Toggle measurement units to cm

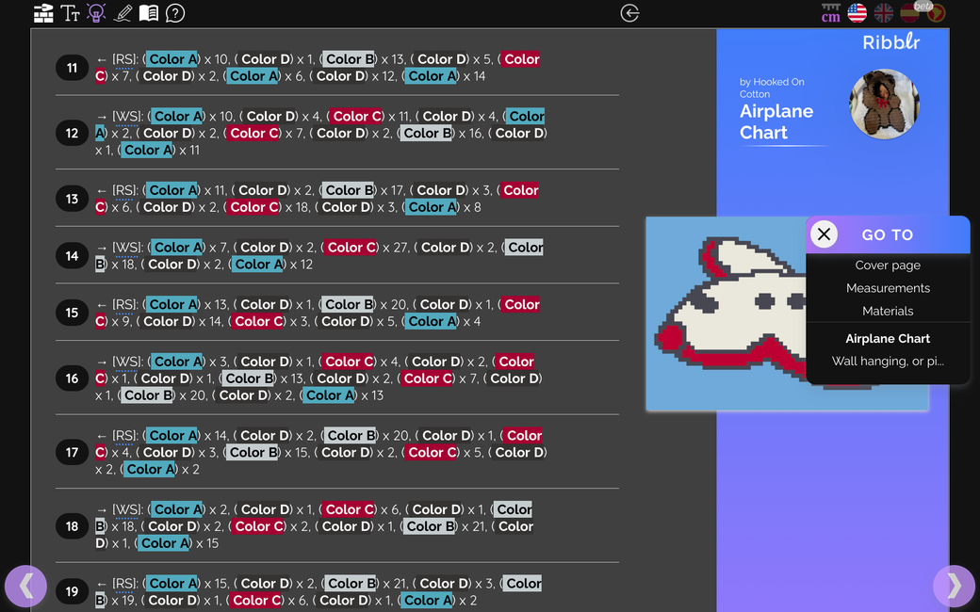(830, 13)
